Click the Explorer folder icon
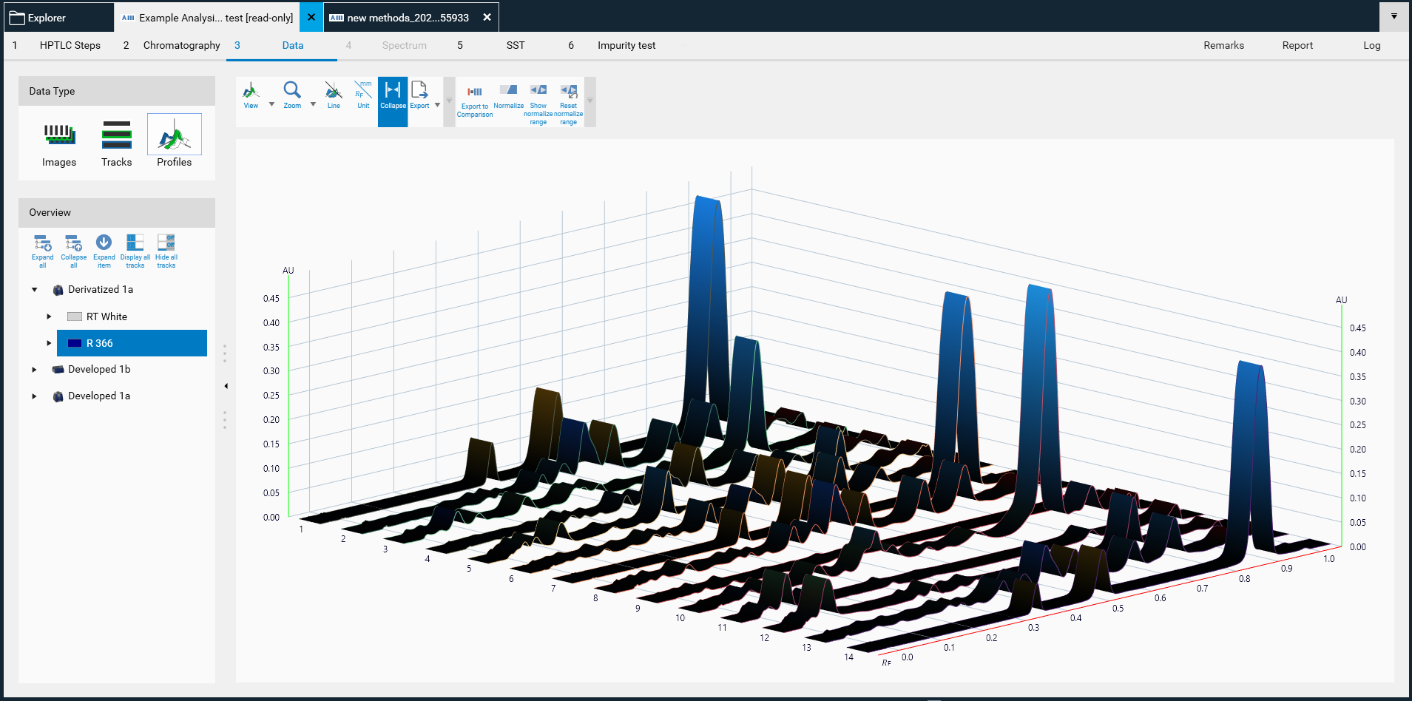The image size is (1412, 701). pos(17,18)
